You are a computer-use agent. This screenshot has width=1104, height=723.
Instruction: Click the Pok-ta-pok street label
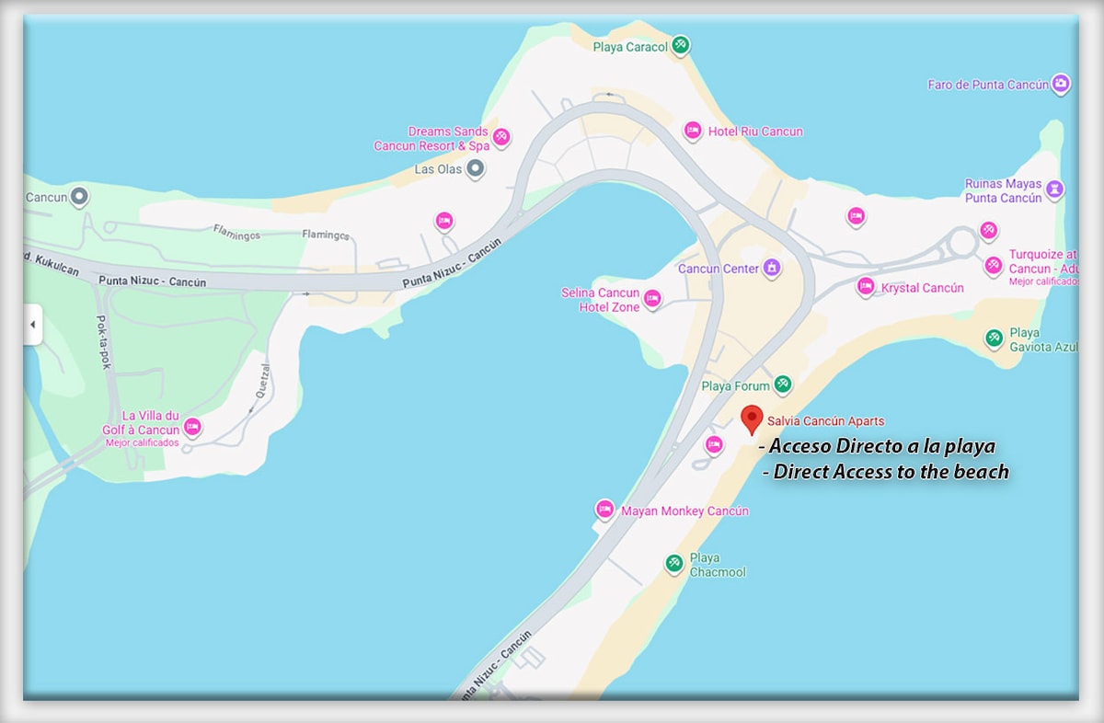click(103, 341)
